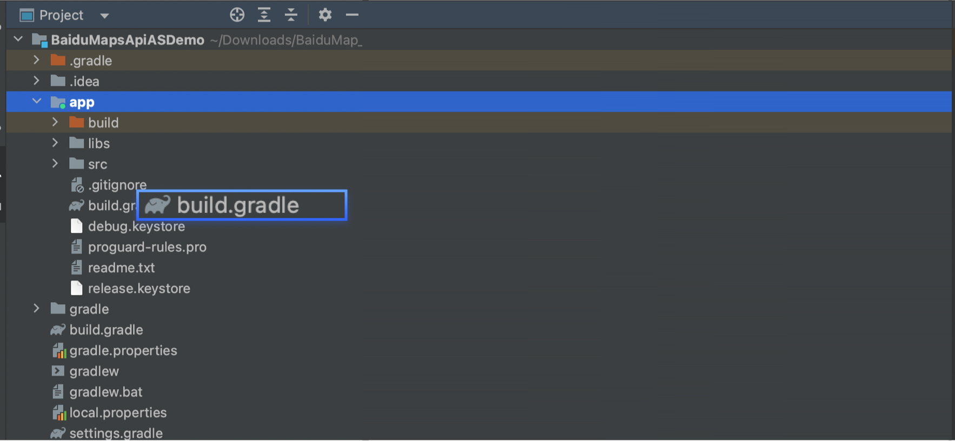Select the proguard-rules.pro file
The image size is (955, 441).
click(x=147, y=247)
